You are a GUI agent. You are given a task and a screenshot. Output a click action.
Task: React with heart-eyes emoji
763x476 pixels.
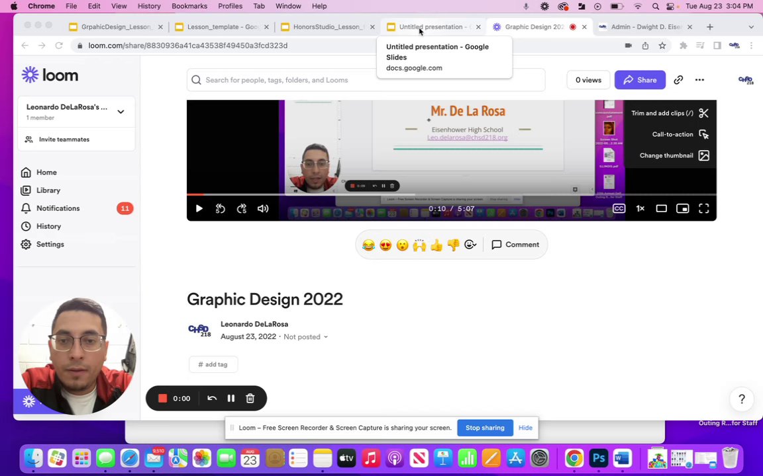tap(385, 245)
